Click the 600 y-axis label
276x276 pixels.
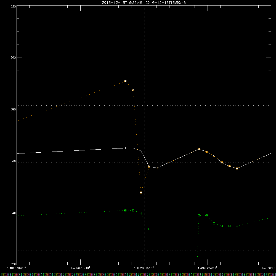click(x=13, y=57)
